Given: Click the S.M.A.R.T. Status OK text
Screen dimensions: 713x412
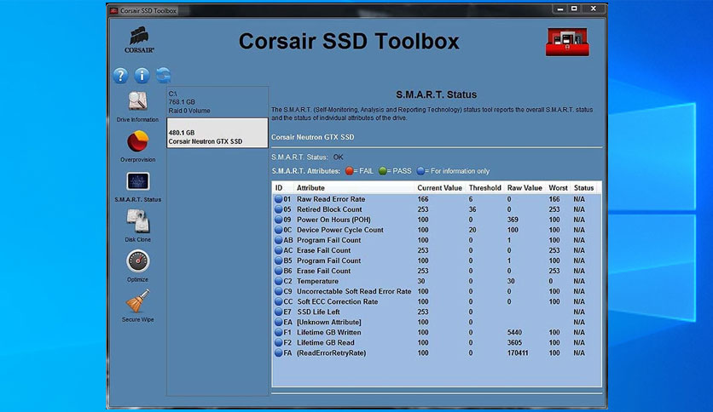Looking at the screenshot, I should point(339,157).
